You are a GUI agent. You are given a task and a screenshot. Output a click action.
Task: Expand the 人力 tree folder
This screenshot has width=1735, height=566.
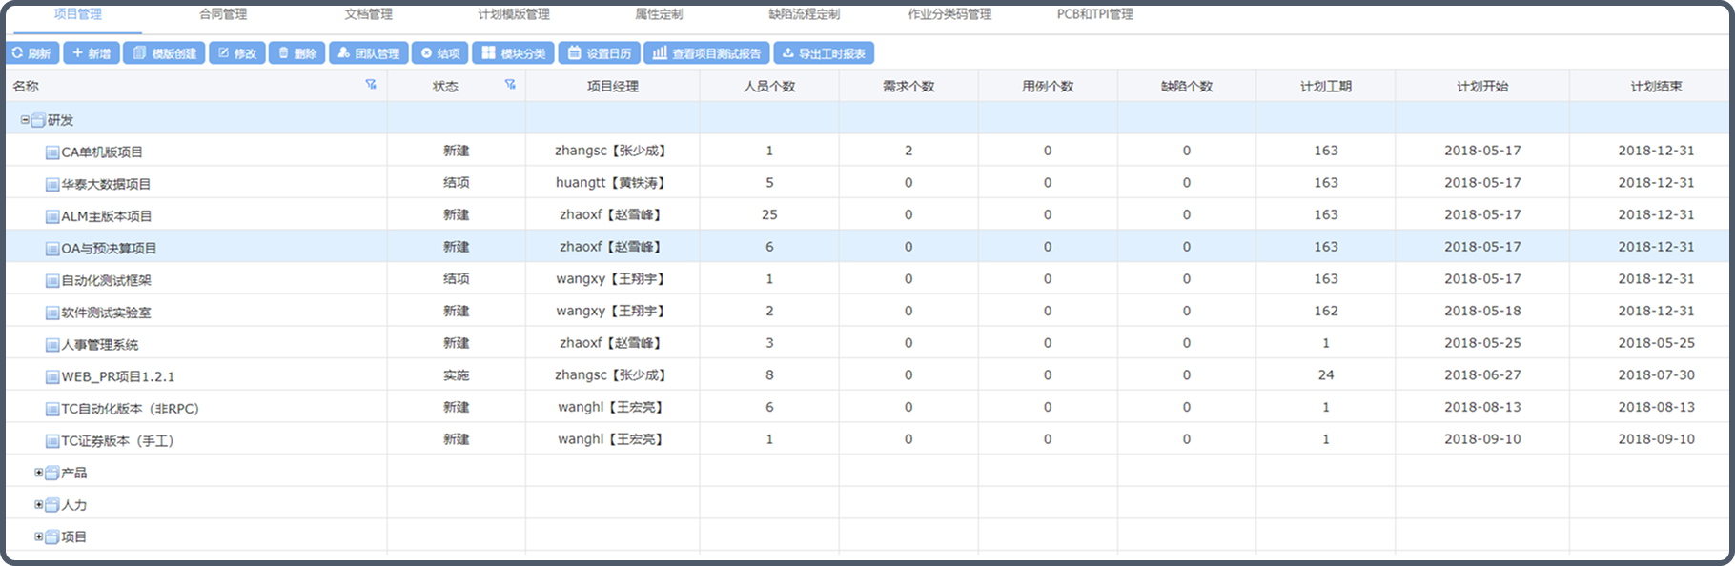click(x=39, y=505)
